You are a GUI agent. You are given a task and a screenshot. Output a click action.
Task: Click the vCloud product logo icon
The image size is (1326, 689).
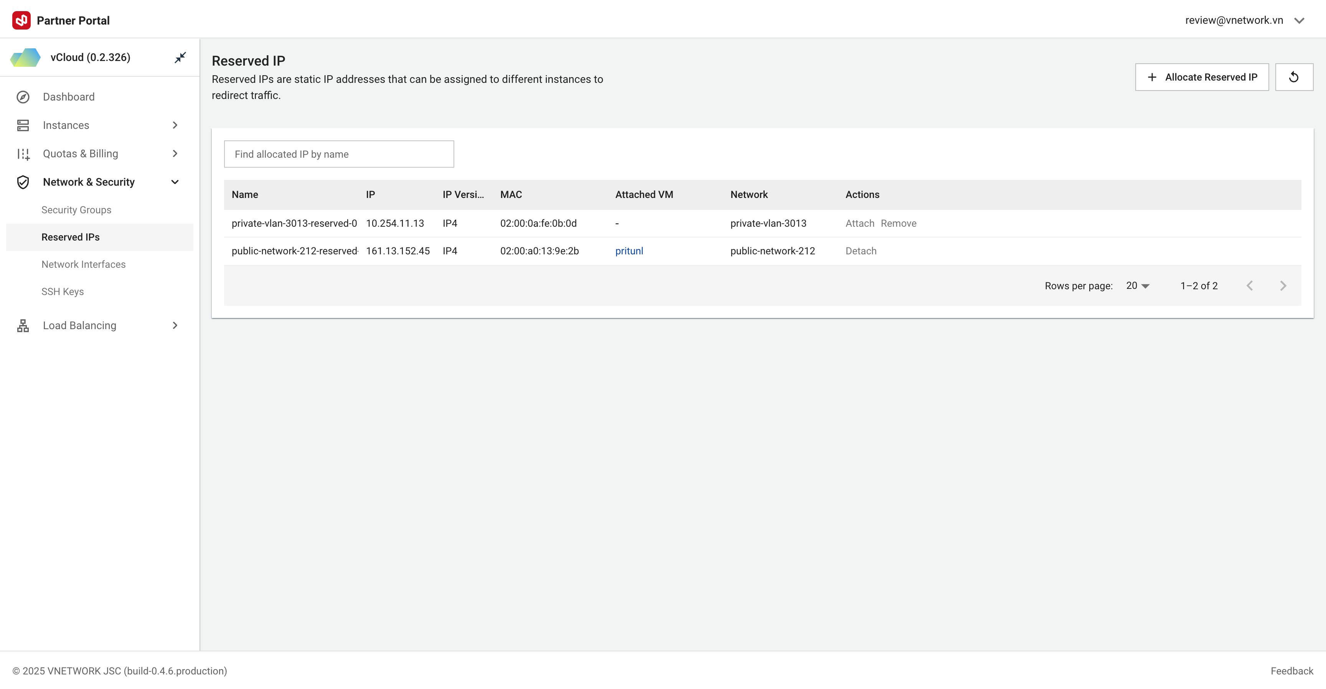tap(25, 57)
